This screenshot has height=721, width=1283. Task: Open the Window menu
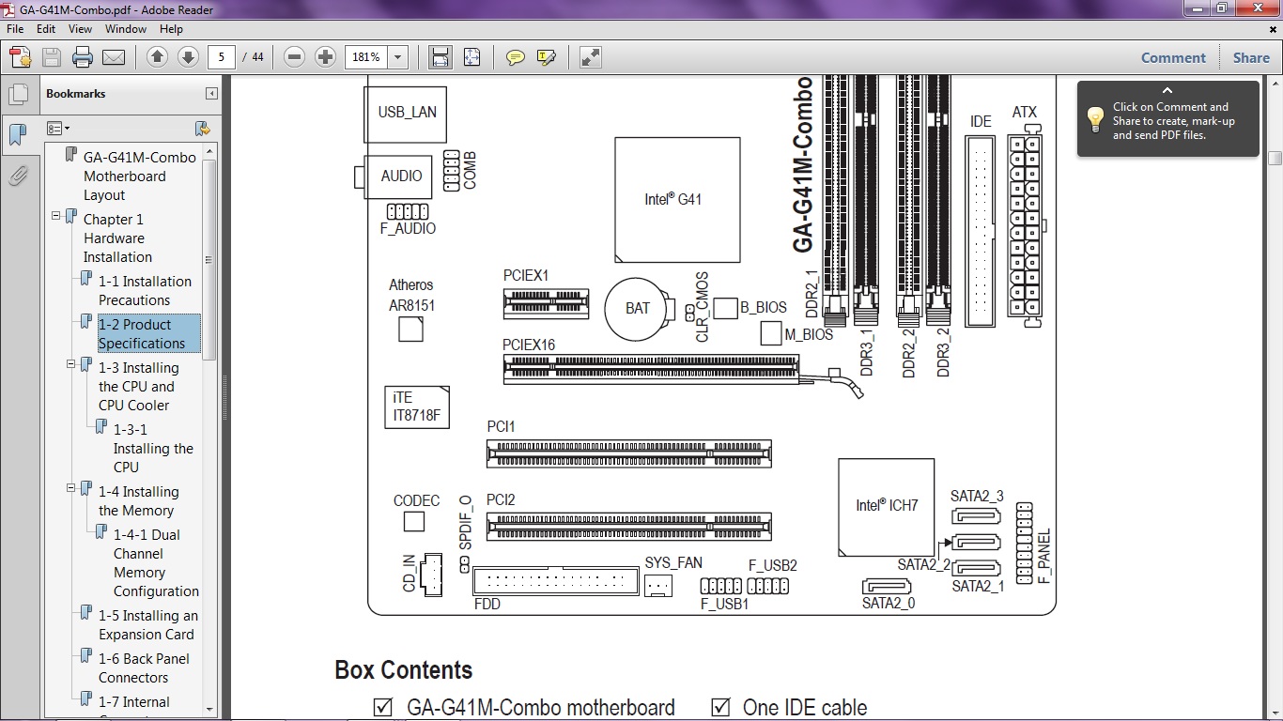coord(126,29)
